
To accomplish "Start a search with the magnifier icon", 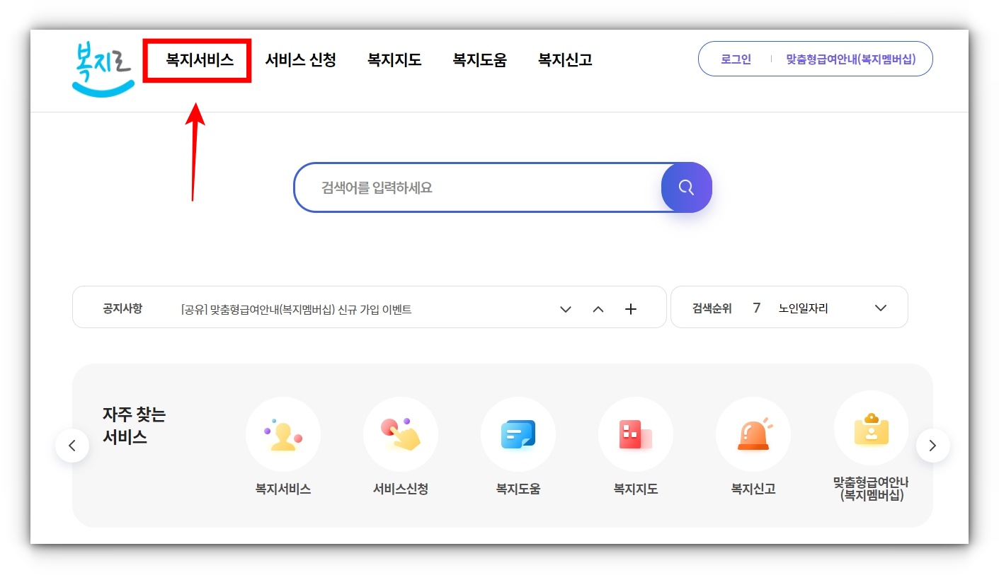I will click(x=685, y=187).
